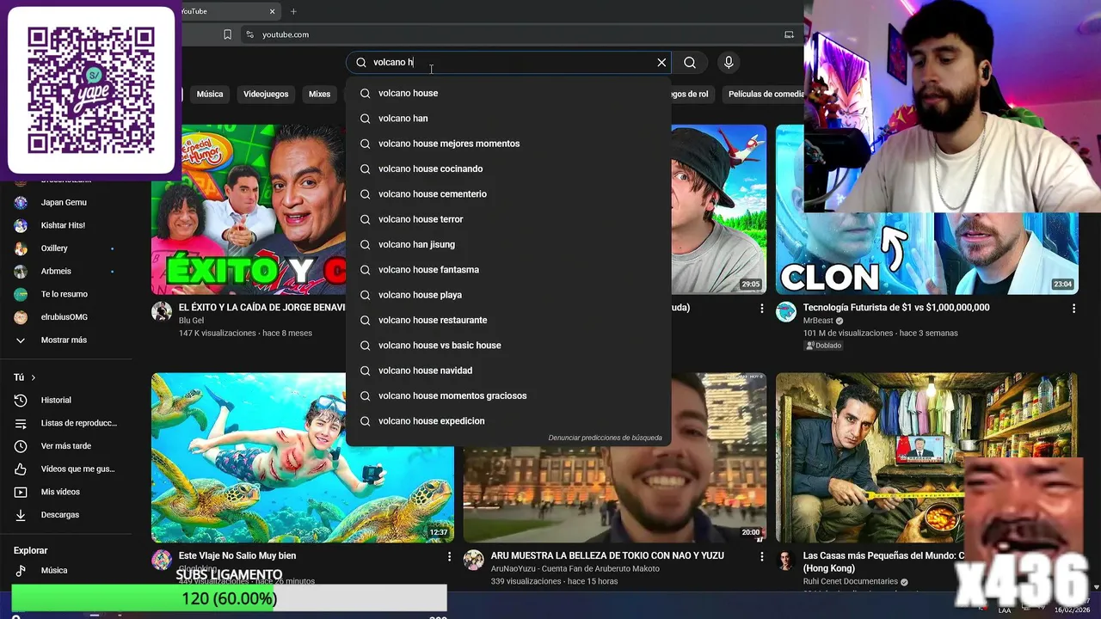
Task: Choose suggestion 'volcano house playa'
Action: tap(508, 295)
